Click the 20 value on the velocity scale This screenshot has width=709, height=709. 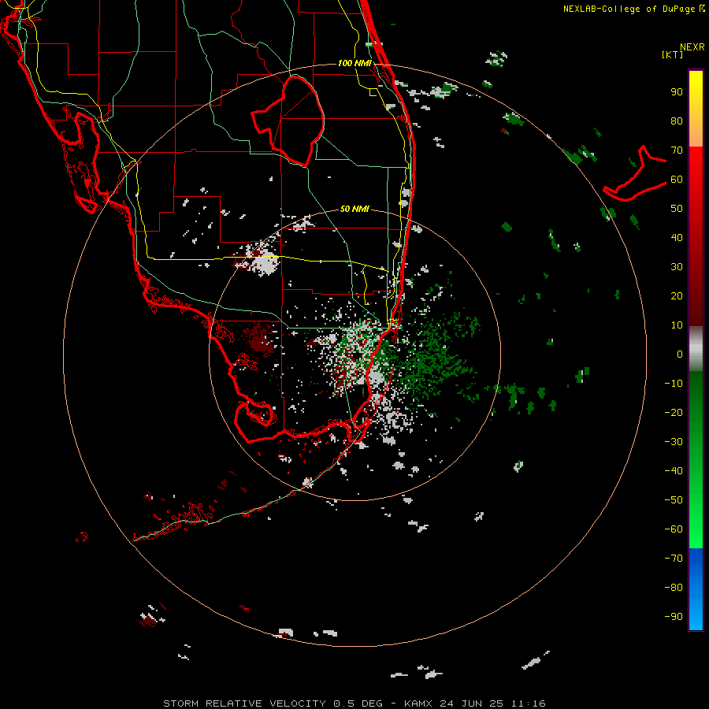[x=677, y=295]
